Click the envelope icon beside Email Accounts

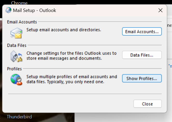point(16,32)
